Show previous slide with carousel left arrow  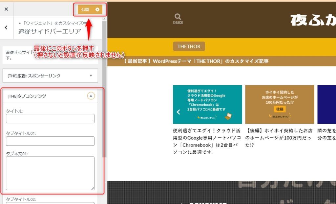coord(178,112)
